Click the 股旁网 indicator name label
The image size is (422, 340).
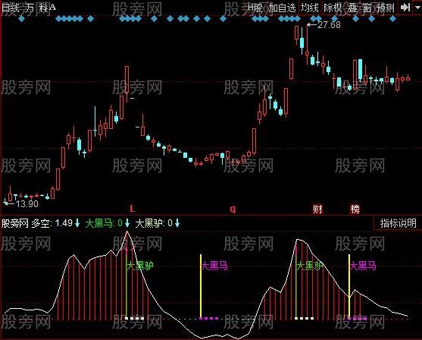click(15, 223)
